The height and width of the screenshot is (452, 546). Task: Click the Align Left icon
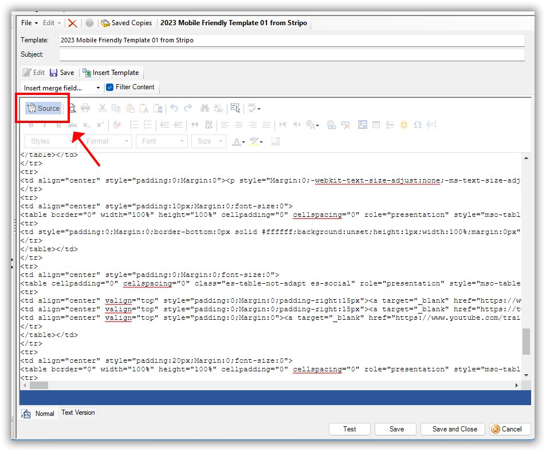click(x=225, y=125)
